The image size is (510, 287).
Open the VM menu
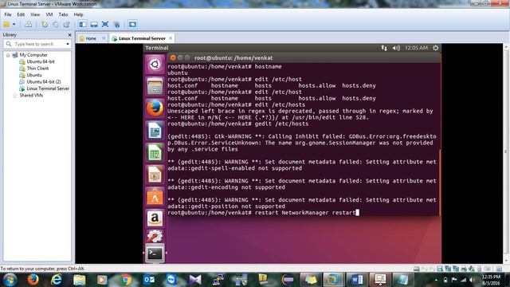49,14
